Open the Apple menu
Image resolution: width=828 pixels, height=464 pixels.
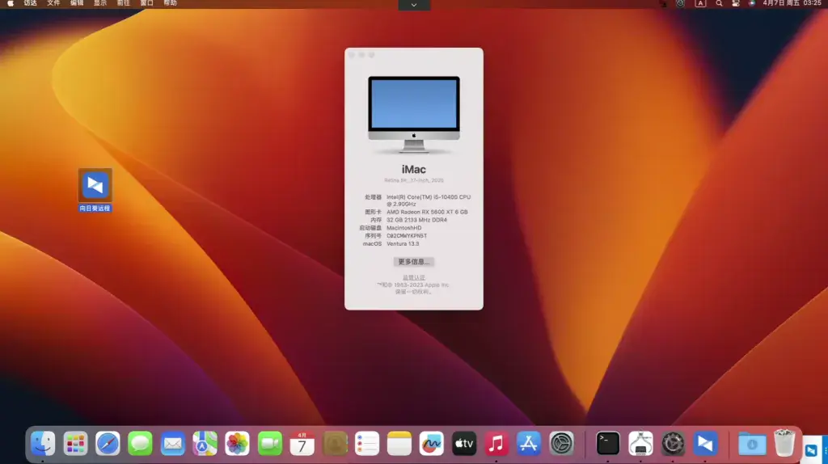tap(11, 3)
